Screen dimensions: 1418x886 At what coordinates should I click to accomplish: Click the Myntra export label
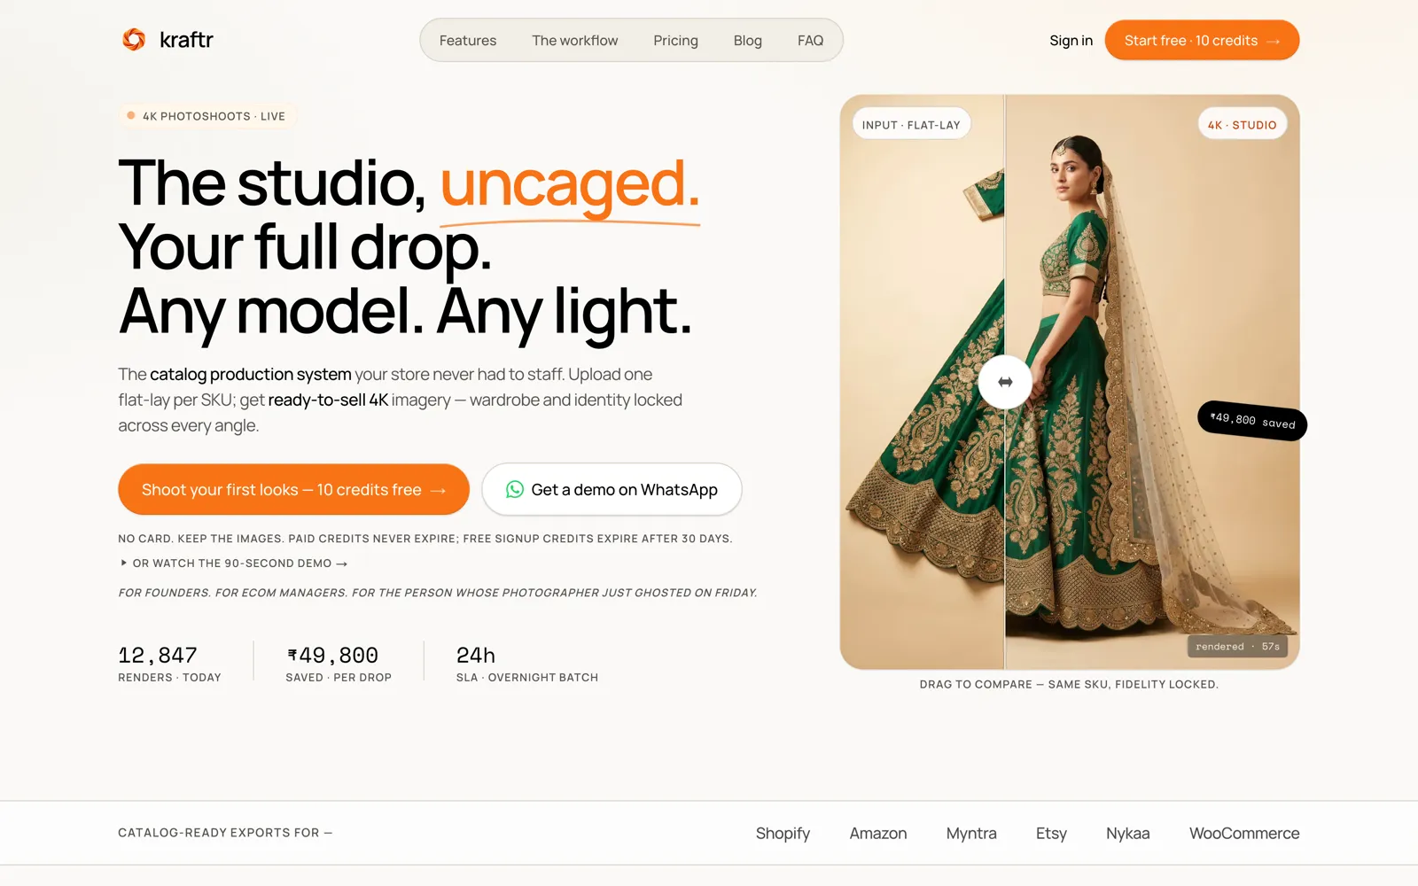(x=971, y=833)
